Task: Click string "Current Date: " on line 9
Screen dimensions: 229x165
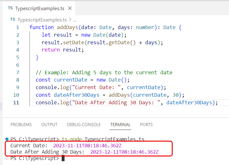Action: click(96, 87)
